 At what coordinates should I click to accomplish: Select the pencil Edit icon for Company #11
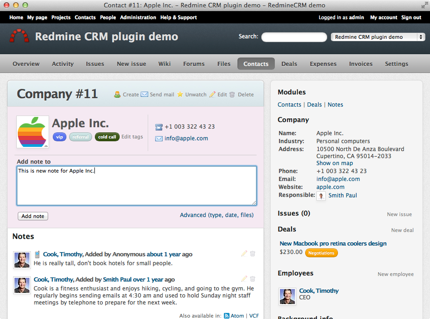pyautogui.click(x=213, y=94)
